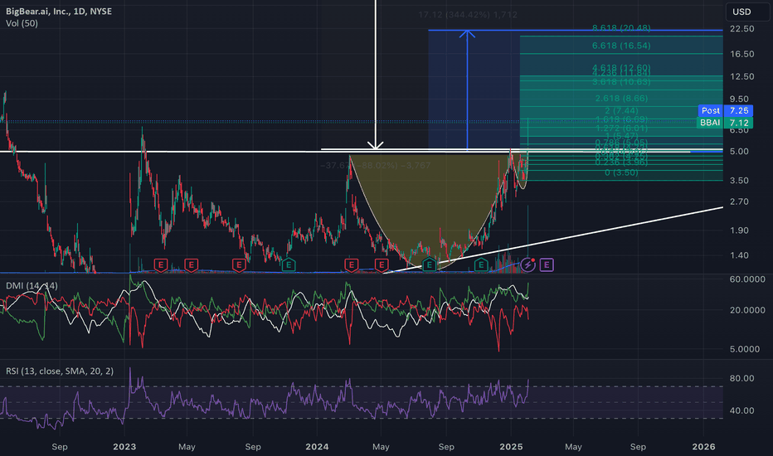Click the 2.70 price axis label
Viewport: 773px width, 456px height.
click(740, 201)
